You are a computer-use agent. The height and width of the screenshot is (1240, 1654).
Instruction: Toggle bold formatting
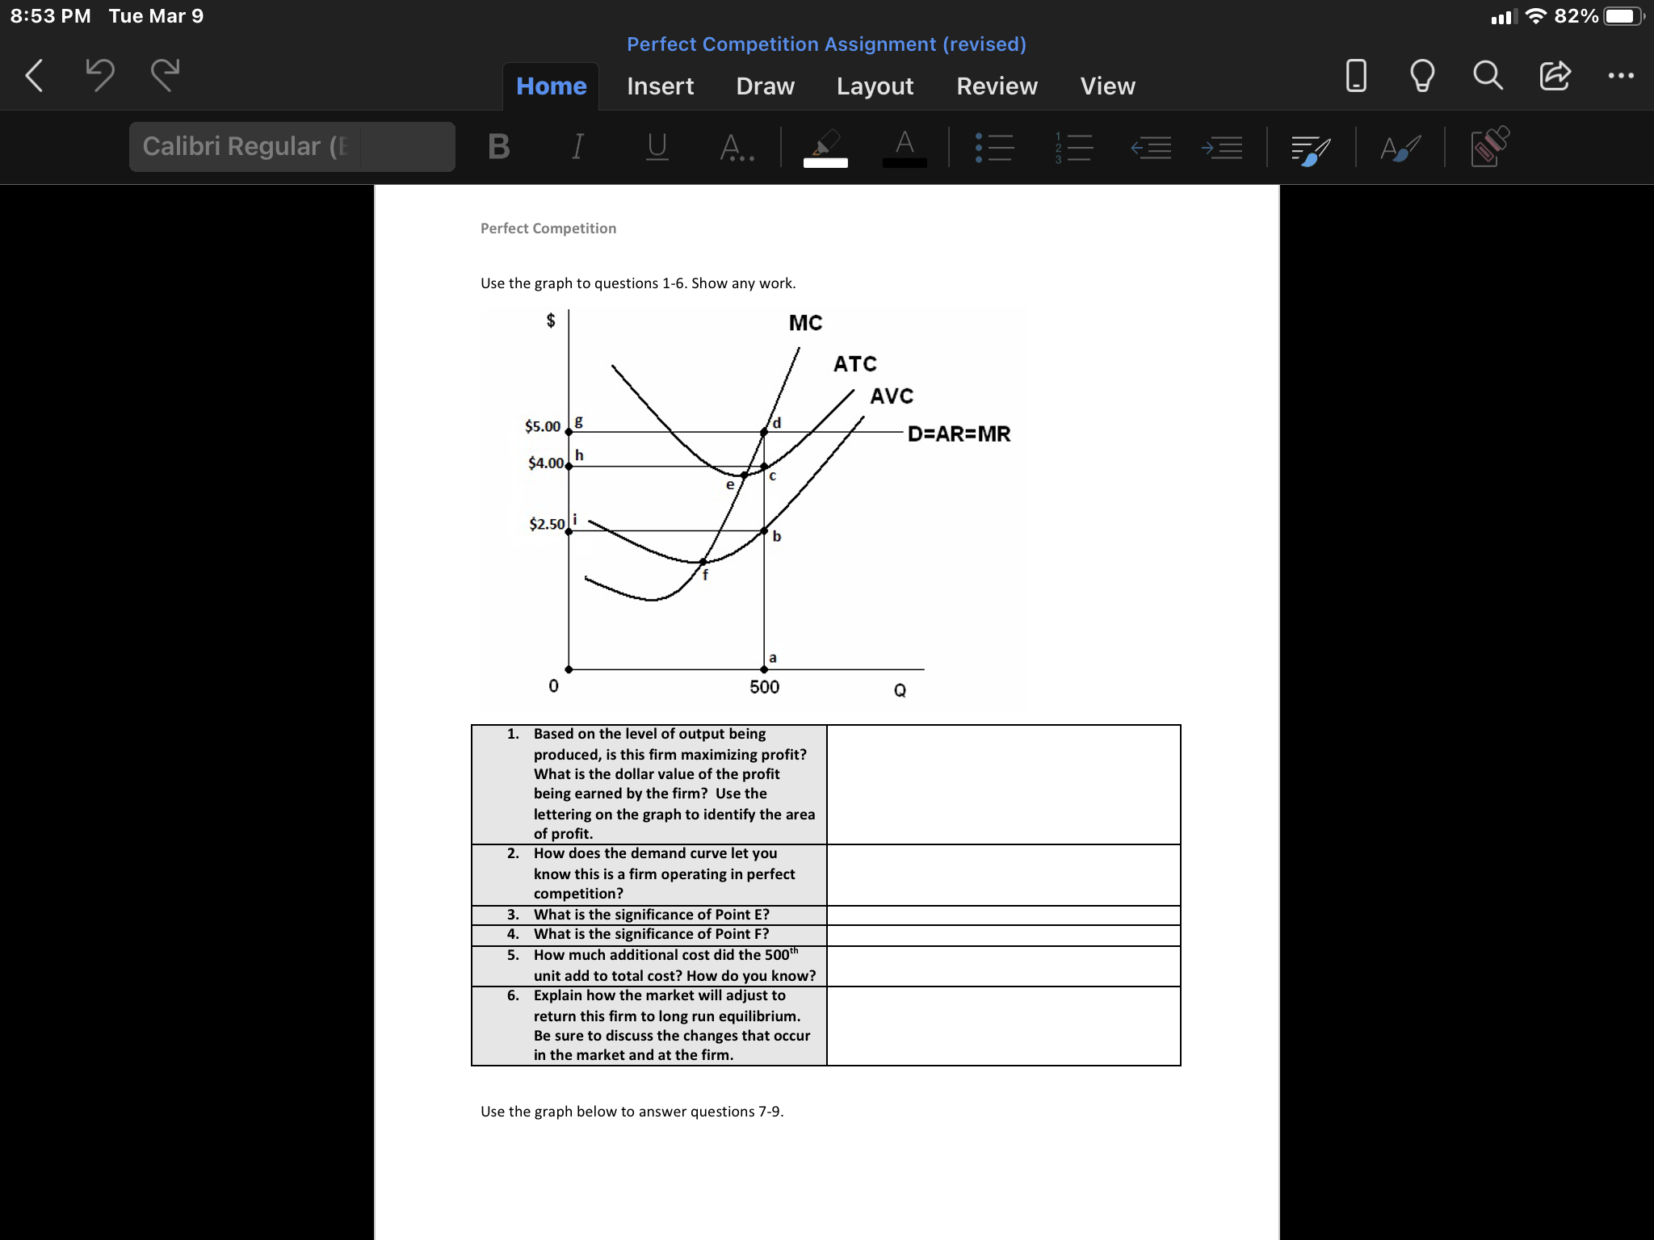click(x=497, y=146)
